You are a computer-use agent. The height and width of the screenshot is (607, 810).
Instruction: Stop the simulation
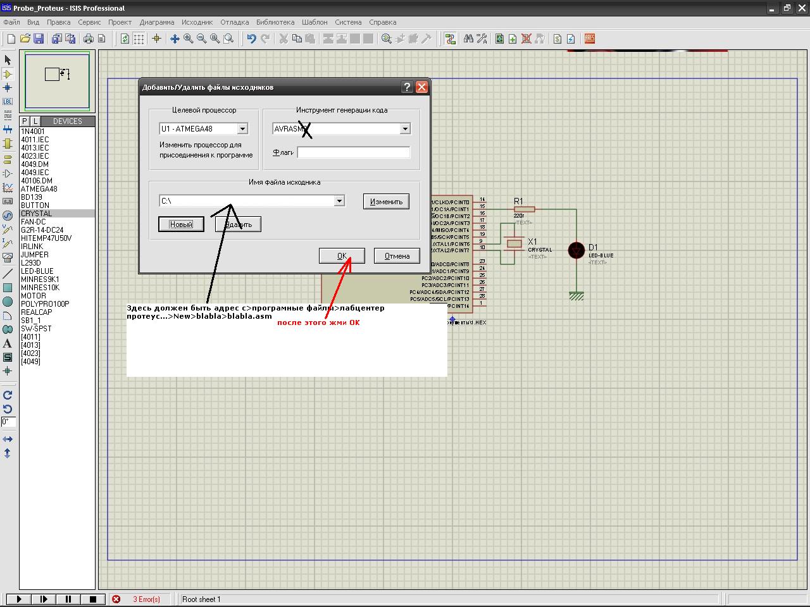tap(92, 599)
